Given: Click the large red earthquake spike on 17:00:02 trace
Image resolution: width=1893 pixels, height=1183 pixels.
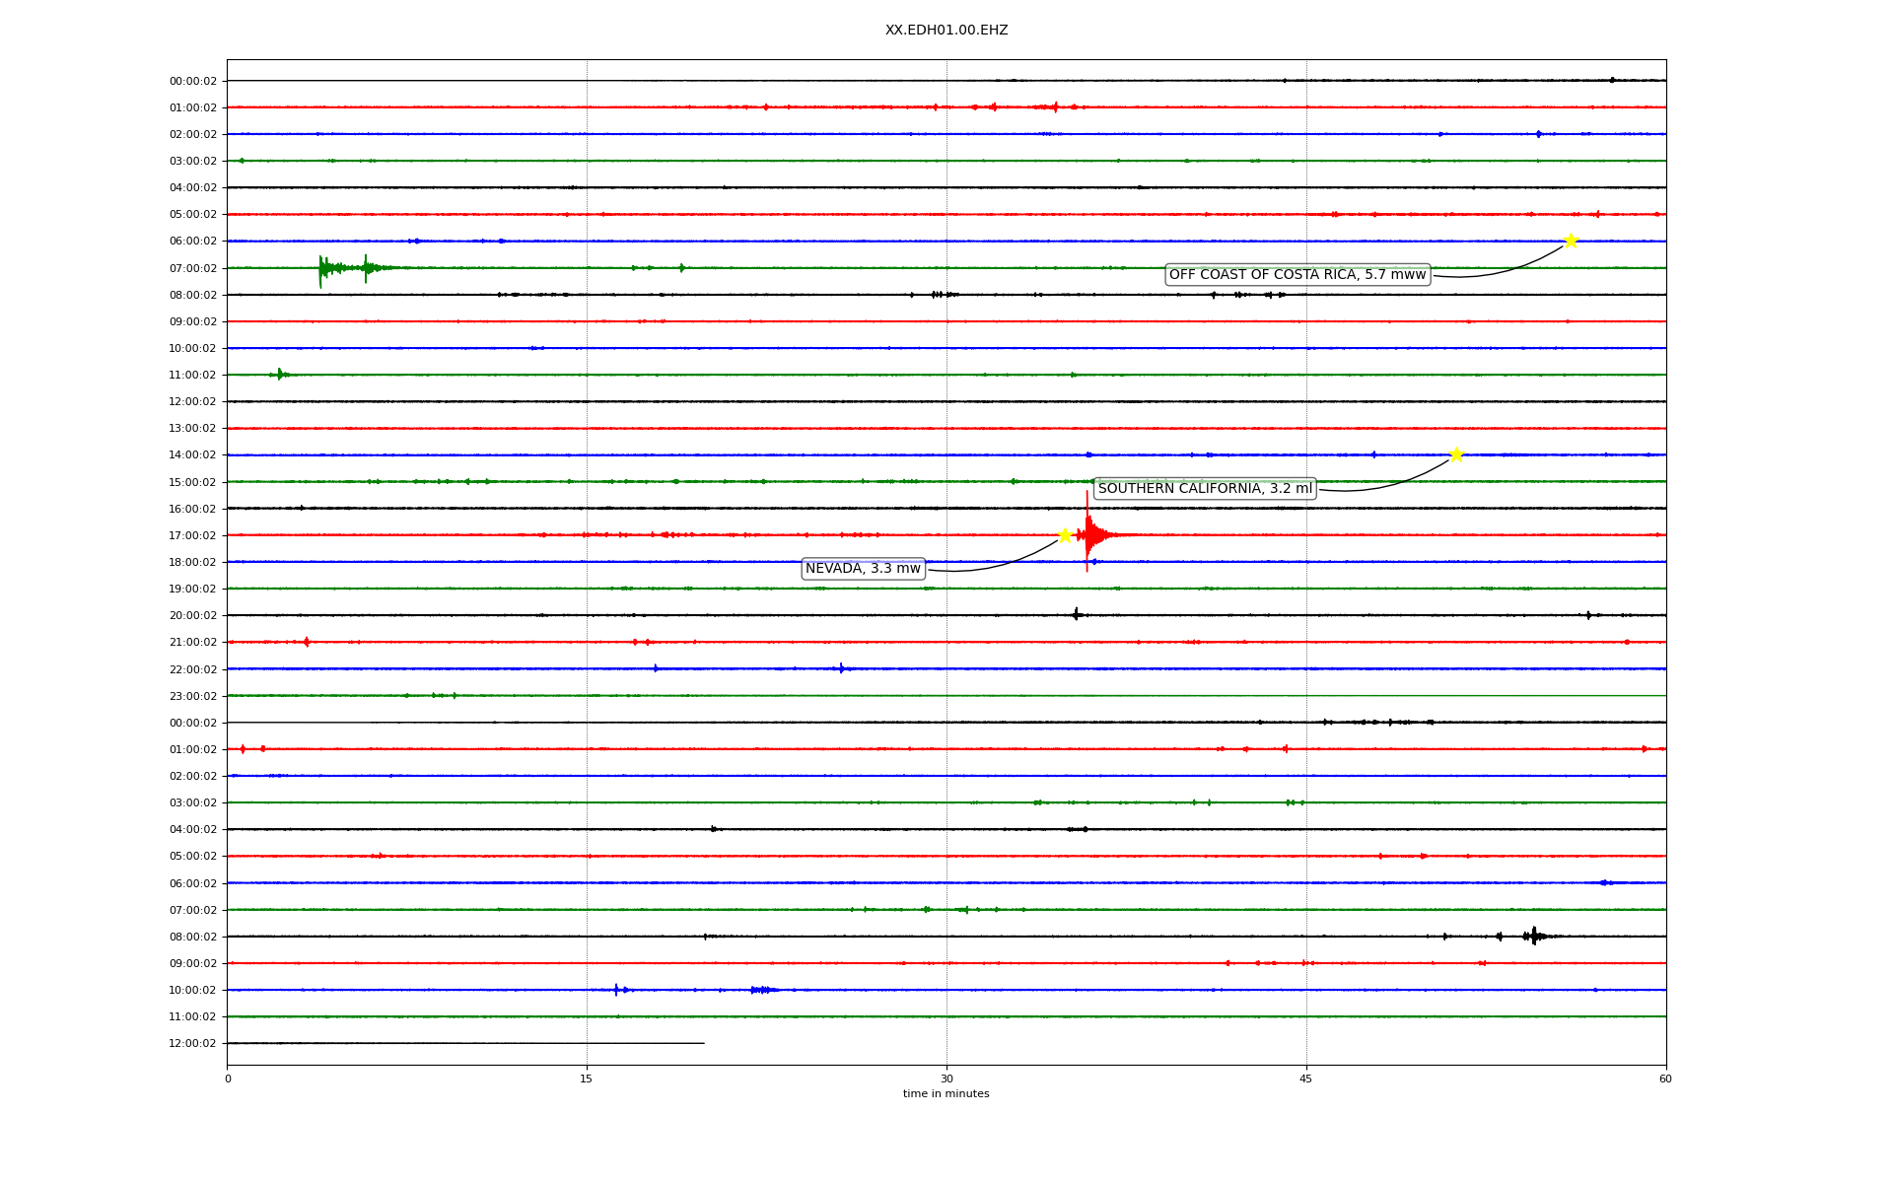Looking at the screenshot, I should click(x=1087, y=533).
